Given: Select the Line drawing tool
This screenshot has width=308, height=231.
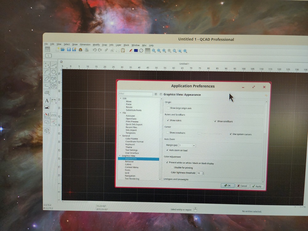Looking at the screenshot, I should click(54, 65).
